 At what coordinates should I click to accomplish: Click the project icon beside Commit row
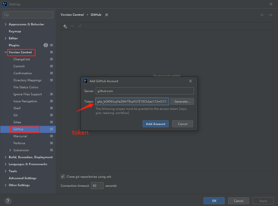coord(51,66)
